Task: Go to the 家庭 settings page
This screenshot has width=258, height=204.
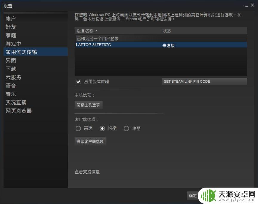Action: [35, 35]
